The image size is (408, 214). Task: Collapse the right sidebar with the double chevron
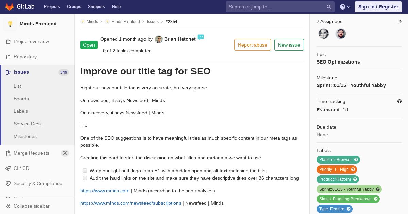point(400,21)
